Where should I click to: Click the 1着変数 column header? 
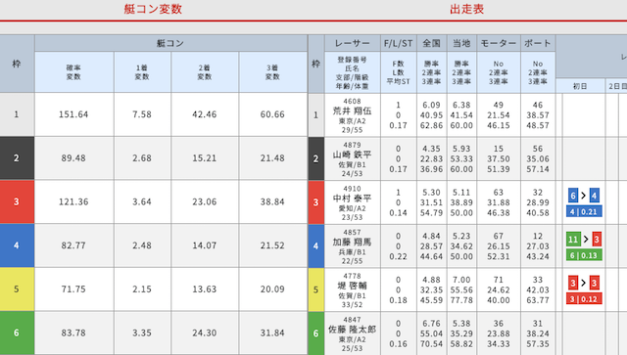142,72
